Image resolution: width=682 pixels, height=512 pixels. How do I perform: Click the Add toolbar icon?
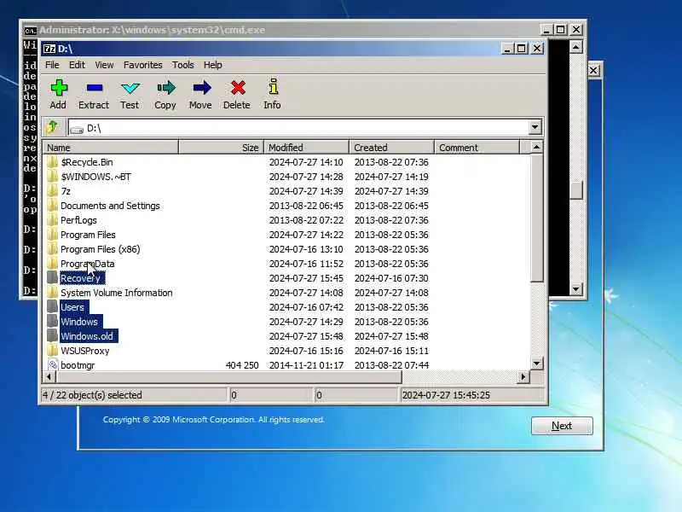[x=59, y=88]
